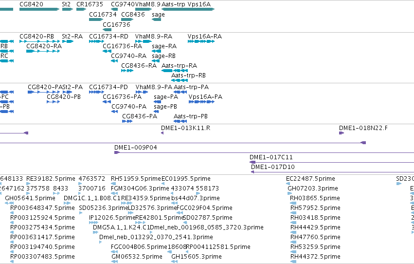Open EST RH44429.5prime
Screen dimensions: 414x264
tap(293, 232)
